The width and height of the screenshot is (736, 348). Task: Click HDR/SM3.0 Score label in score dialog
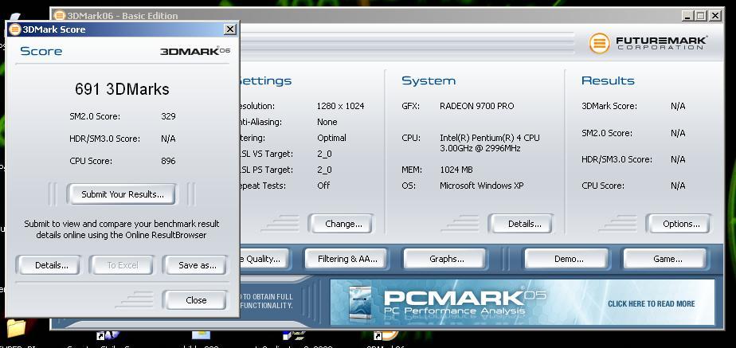pyautogui.click(x=104, y=139)
